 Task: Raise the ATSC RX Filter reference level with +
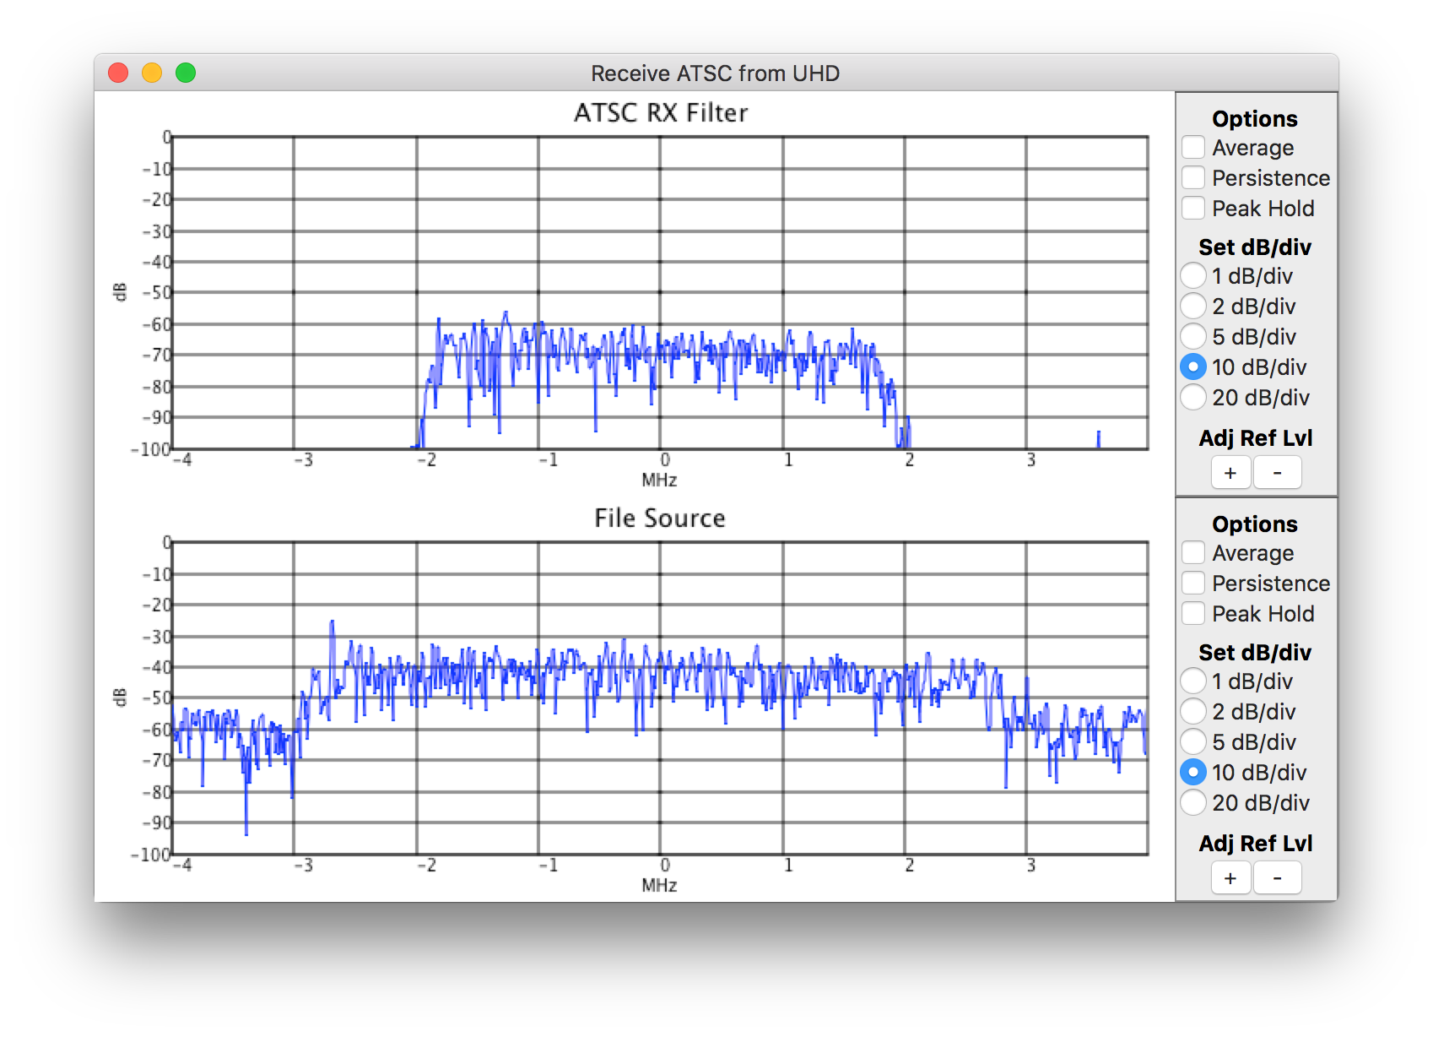[1230, 473]
